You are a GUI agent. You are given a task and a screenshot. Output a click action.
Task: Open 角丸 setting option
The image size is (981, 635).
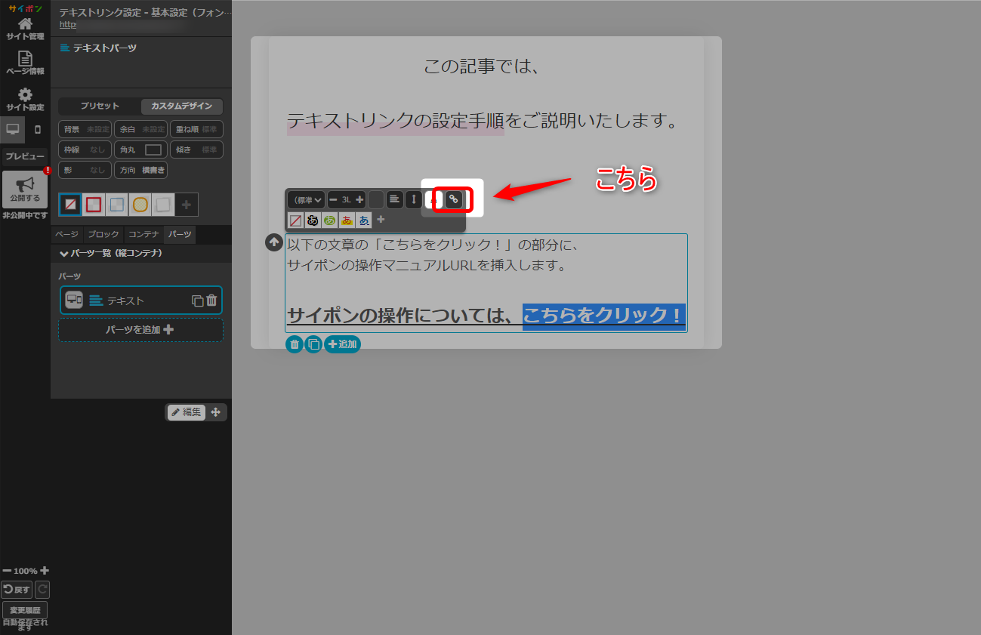[140, 150]
